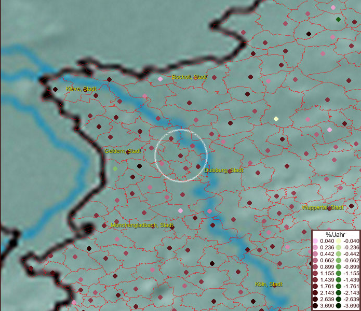Click the Mönchengladbach, Stadt label
Viewport: 361px width, 311px height.
tap(142, 225)
